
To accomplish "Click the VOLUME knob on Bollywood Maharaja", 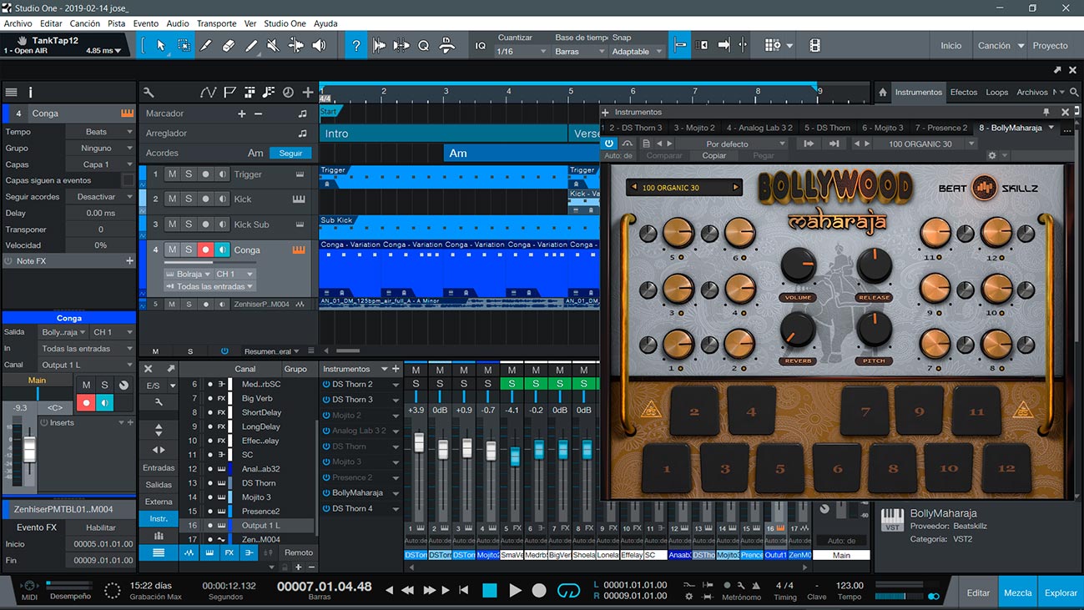I will tap(799, 266).
